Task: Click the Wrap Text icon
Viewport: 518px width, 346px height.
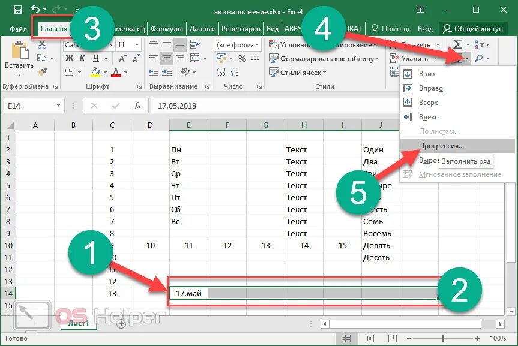Action: point(195,44)
